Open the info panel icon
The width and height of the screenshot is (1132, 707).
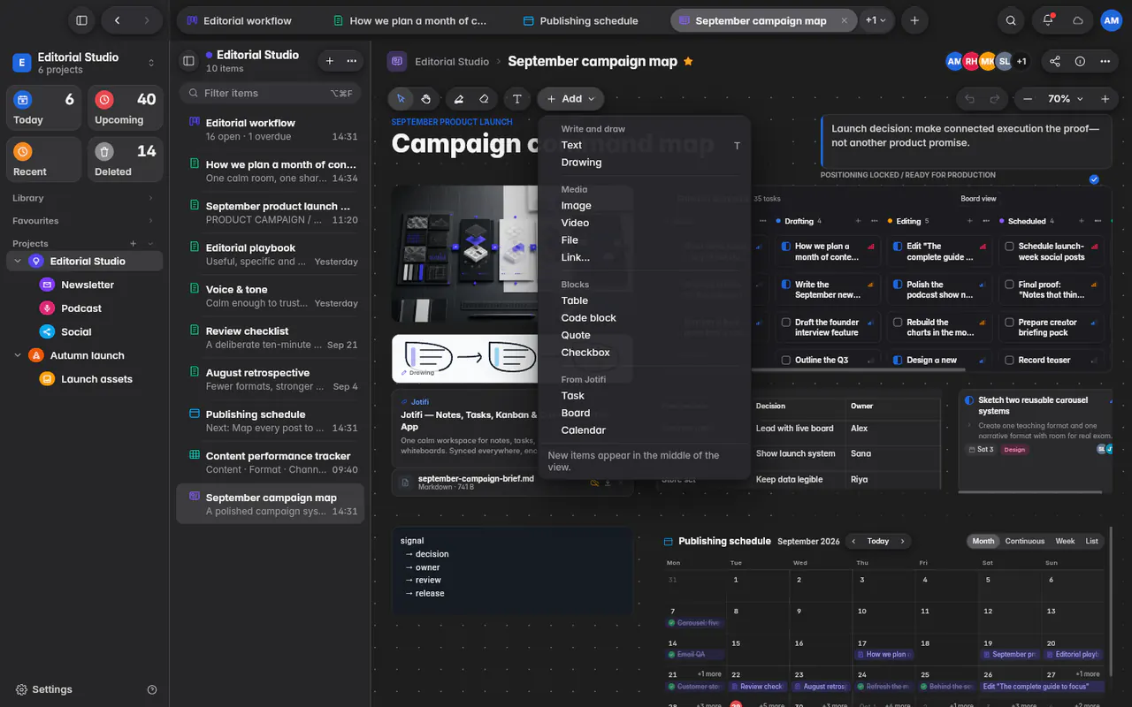coord(1080,61)
